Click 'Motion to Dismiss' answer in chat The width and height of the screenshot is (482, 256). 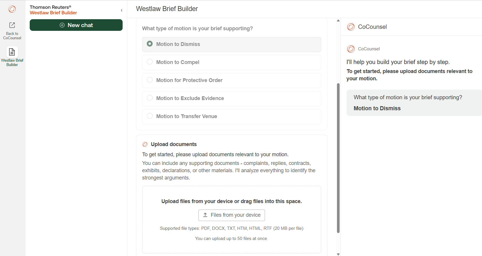coord(377,108)
